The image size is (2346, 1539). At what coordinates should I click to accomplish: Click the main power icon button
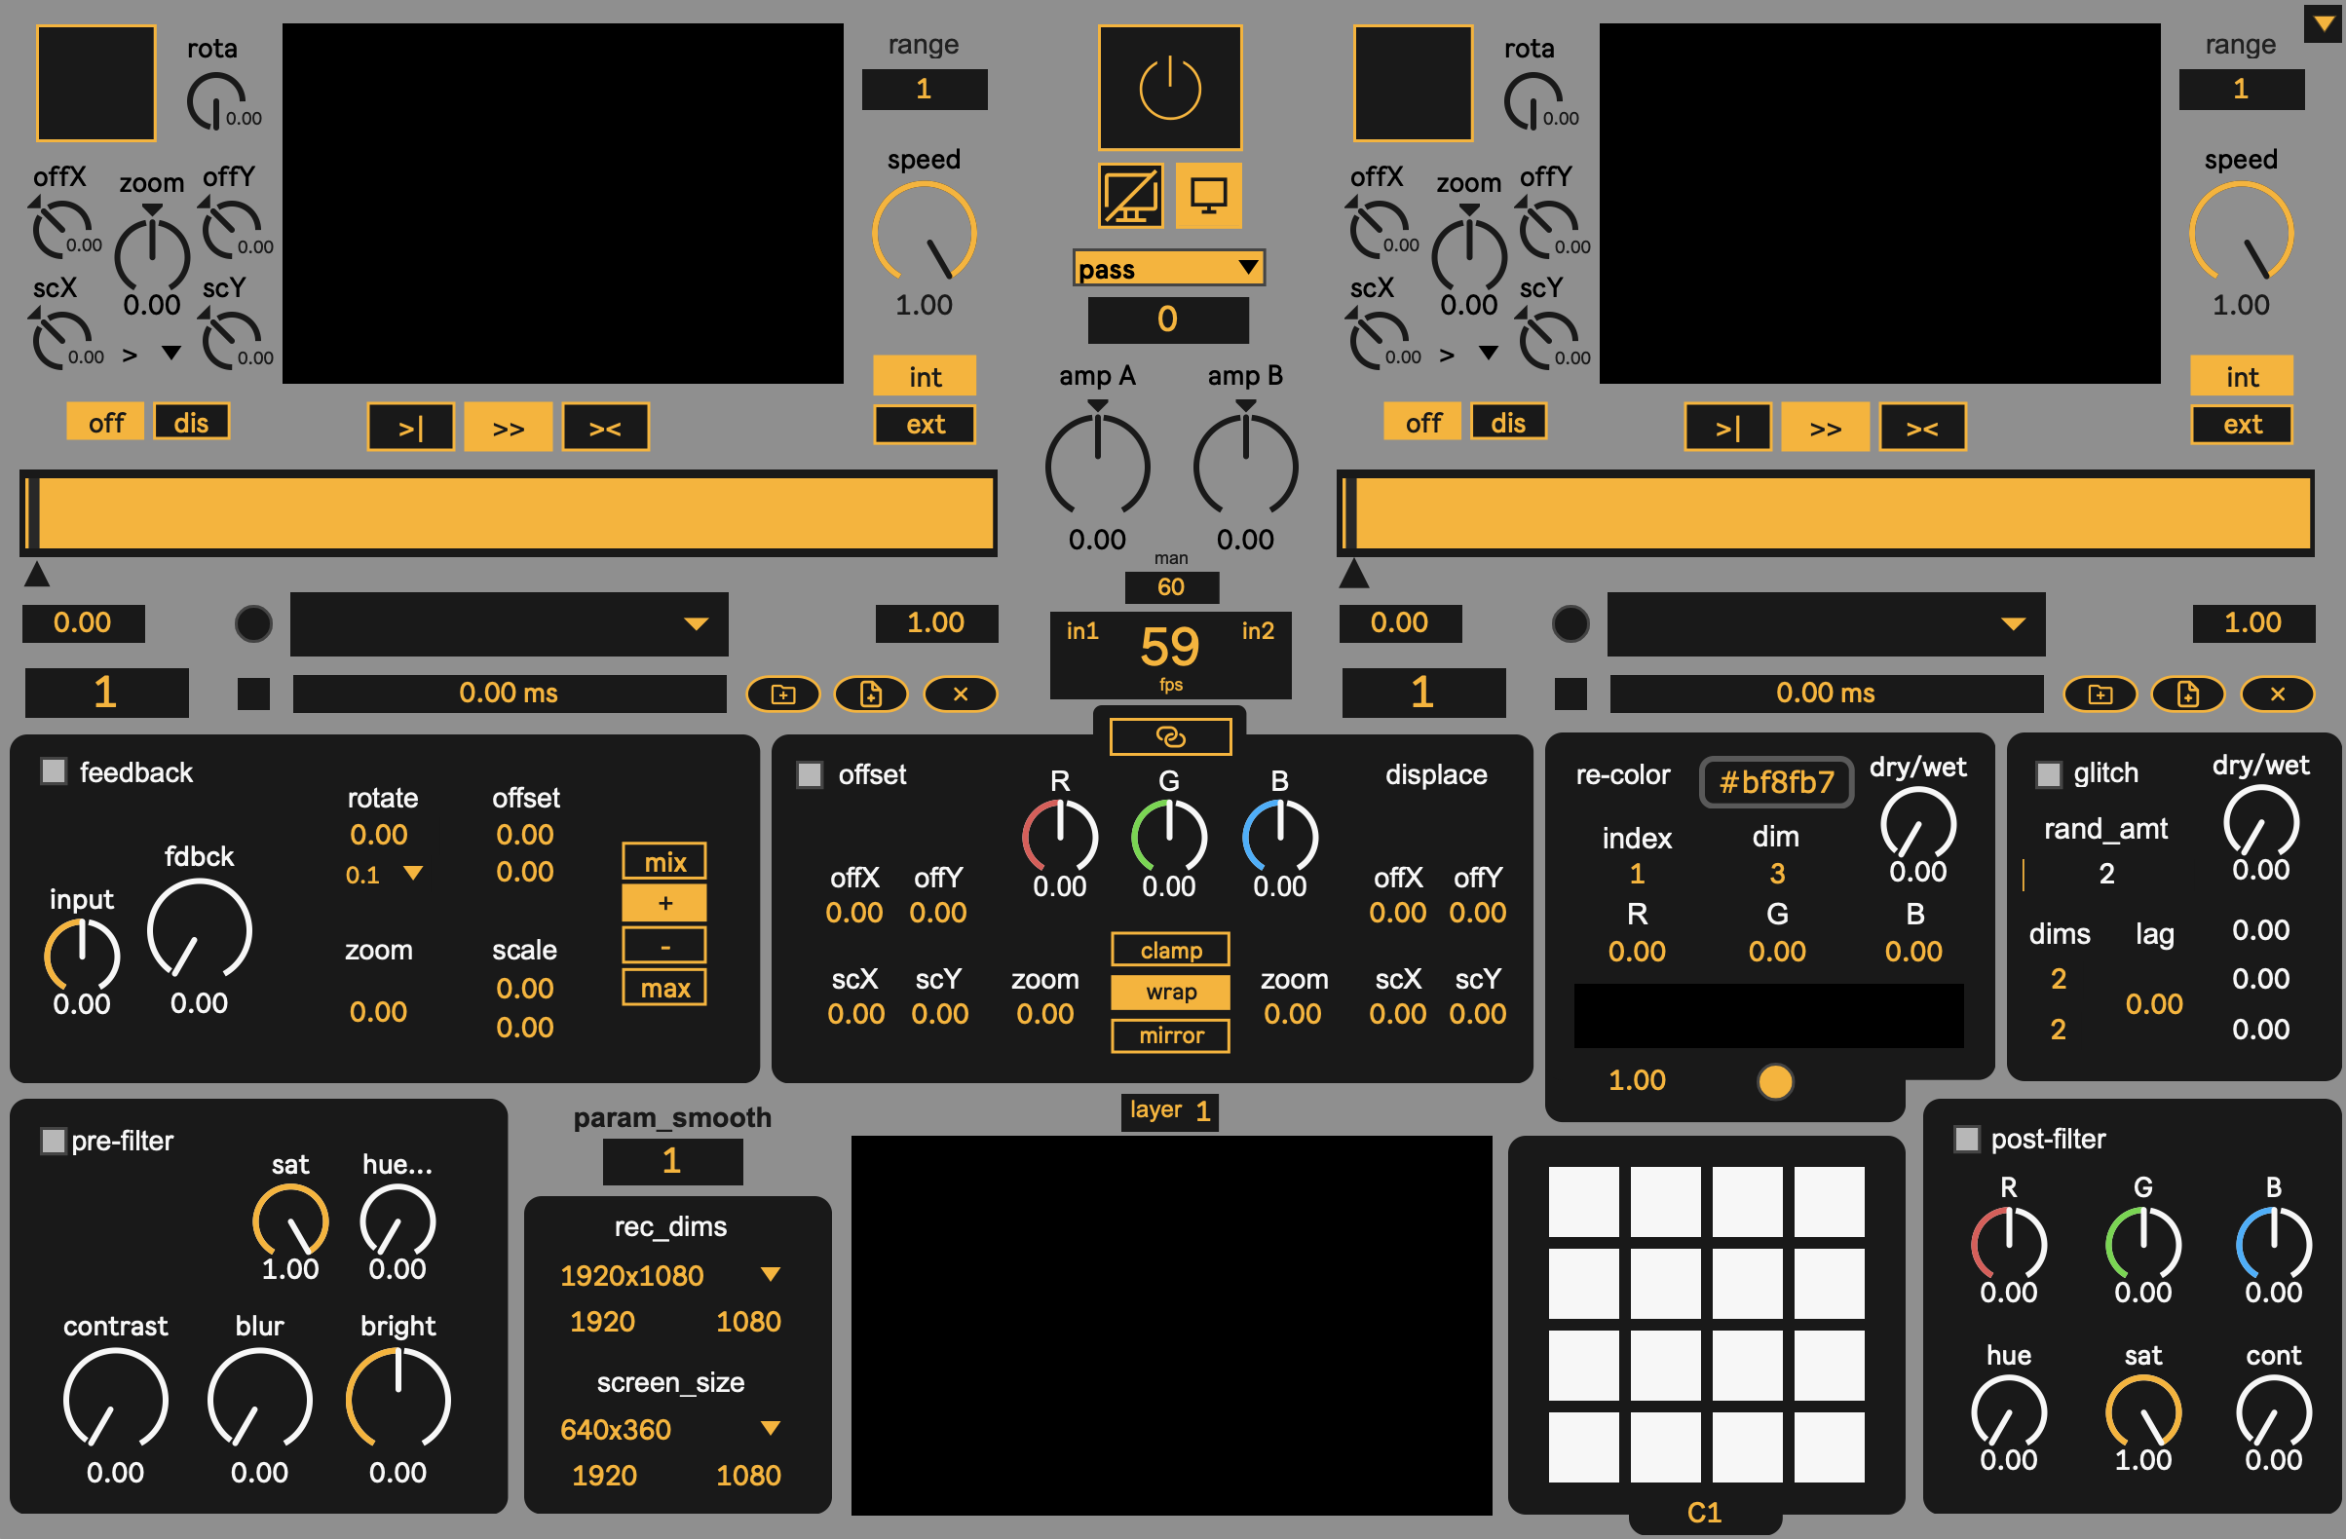[x=1169, y=88]
